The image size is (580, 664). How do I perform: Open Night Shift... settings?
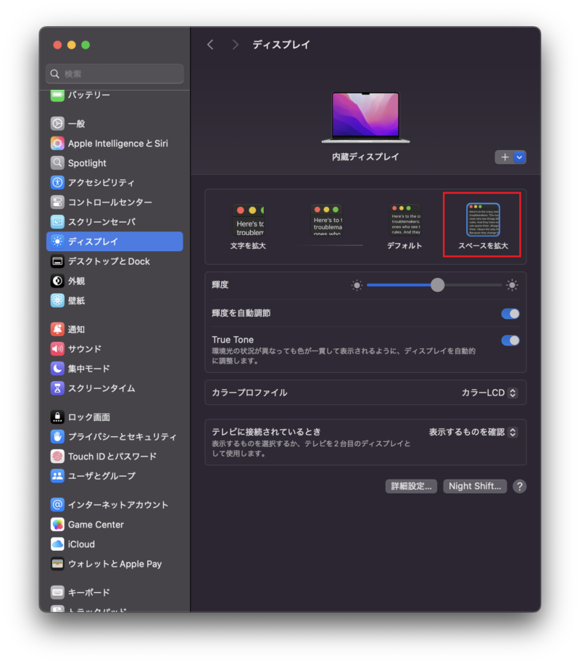coord(475,486)
